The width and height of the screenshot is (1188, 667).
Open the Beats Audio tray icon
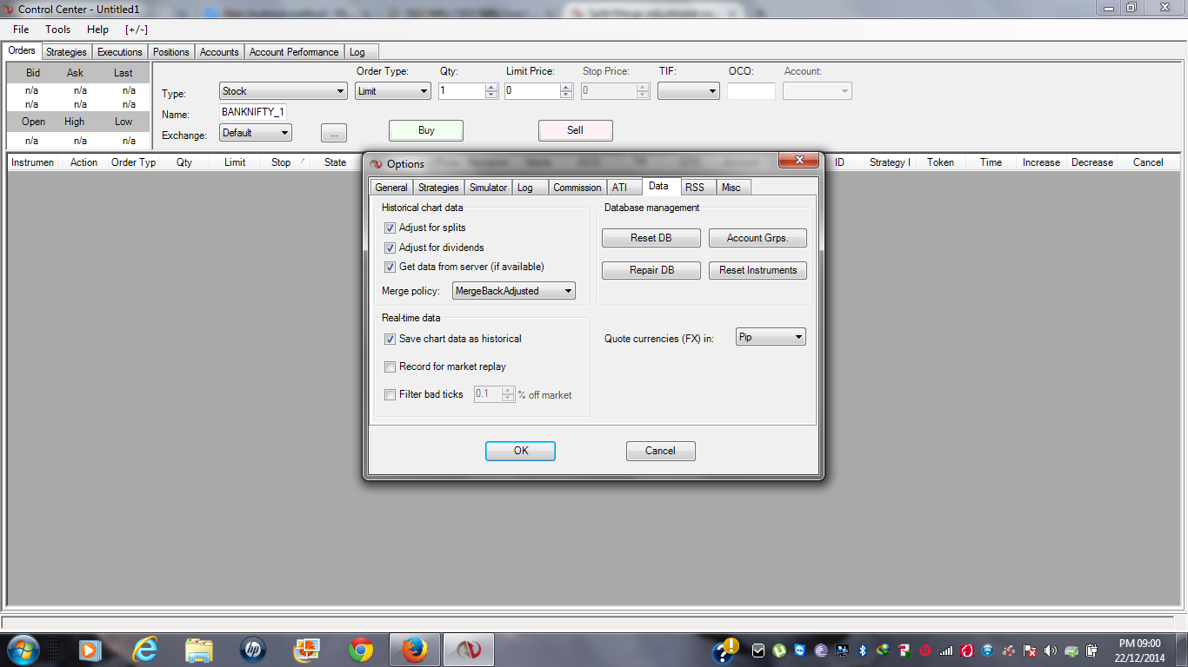pos(924,650)
